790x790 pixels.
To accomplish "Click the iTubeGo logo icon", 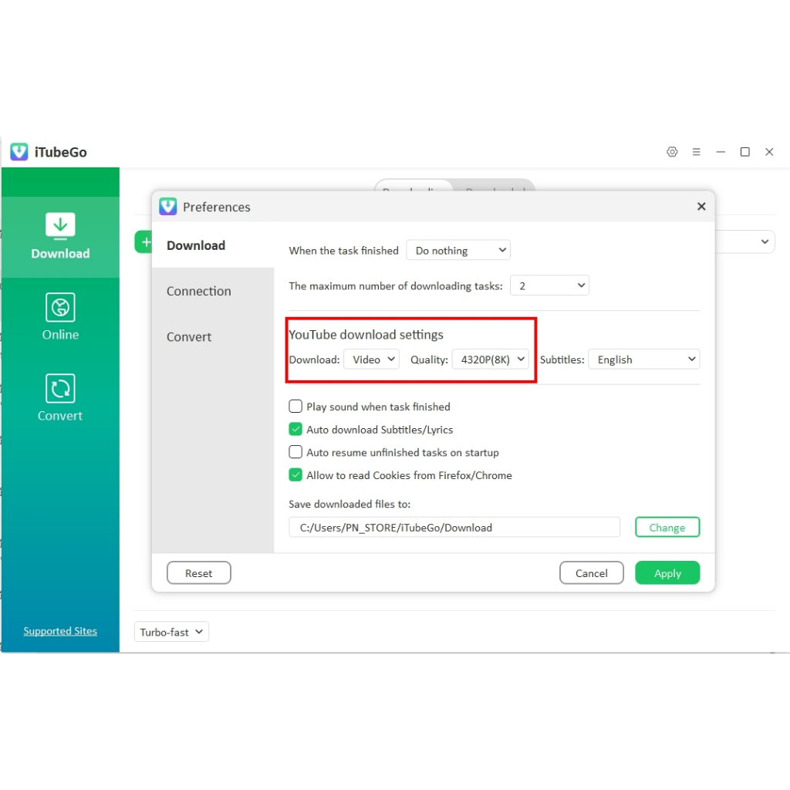I will (19, 152).
